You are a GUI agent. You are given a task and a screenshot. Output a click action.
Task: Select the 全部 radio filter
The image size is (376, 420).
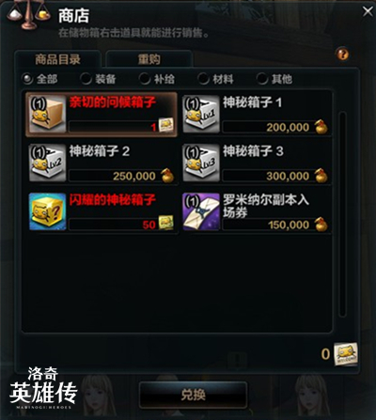pos(27,79)
